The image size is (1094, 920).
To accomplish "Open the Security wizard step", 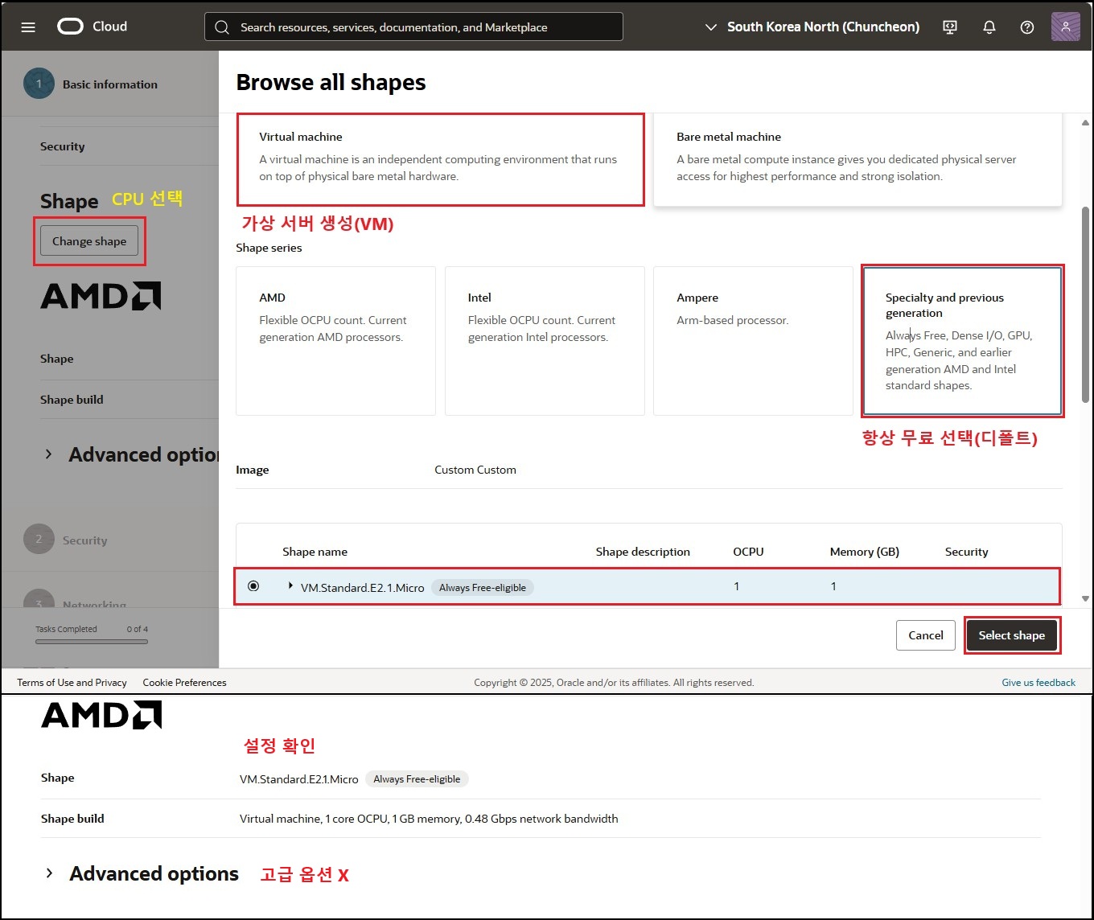I will point(85,540).
